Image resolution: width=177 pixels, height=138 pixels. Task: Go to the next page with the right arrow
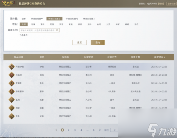pos(100,130)
